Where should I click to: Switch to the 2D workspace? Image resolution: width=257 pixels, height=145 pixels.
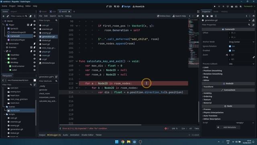click(x=109, y=6)
